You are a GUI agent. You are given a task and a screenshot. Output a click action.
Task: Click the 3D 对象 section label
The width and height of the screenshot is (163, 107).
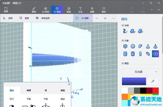(125, 41)
